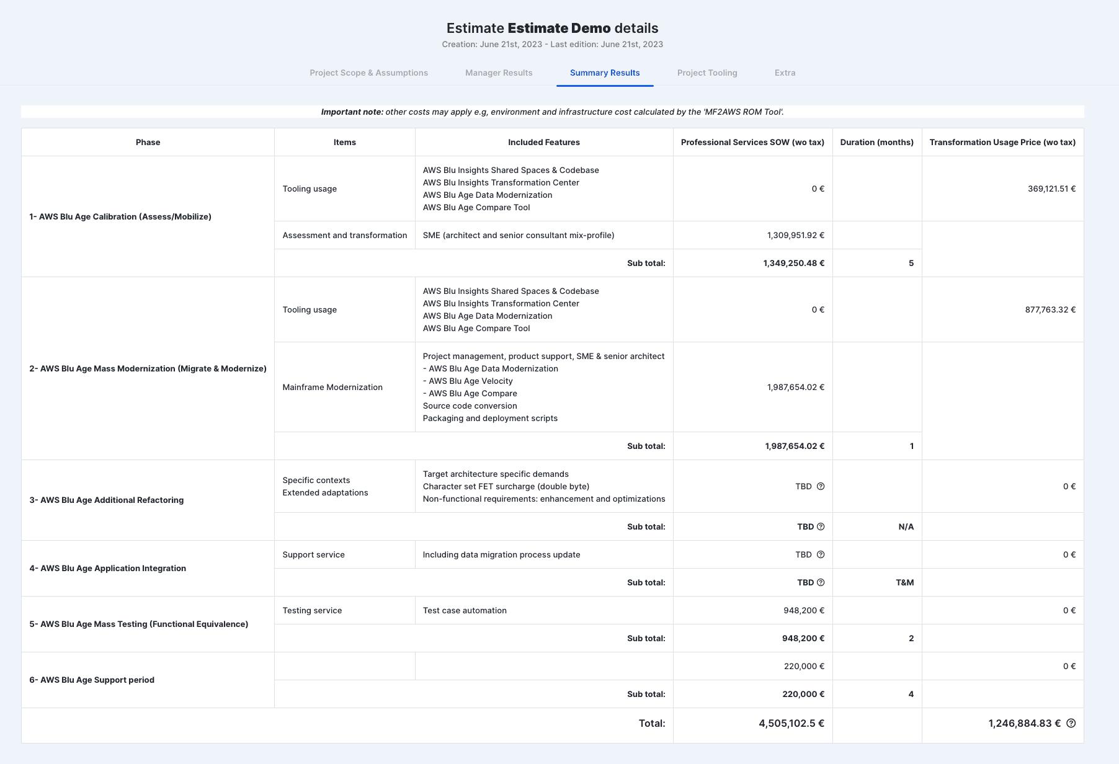Click the Duration (months) column header
1119x764 pixels.
pyautogui.click(x=876, y=142)
